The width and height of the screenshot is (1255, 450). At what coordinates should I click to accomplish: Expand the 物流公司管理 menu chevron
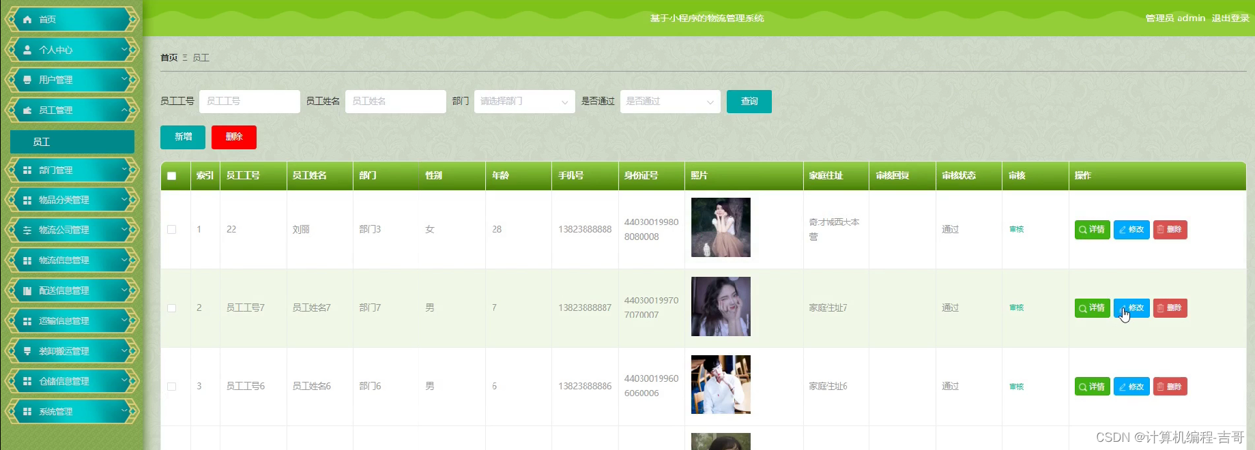point(125,229)
